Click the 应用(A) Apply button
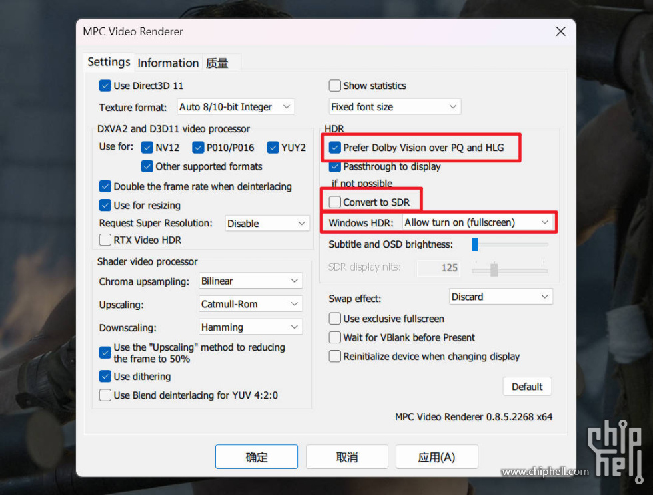This screenshot has height=495, width=653. (437, 457)
